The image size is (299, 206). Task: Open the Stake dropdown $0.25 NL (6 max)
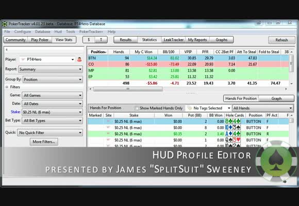52,112
